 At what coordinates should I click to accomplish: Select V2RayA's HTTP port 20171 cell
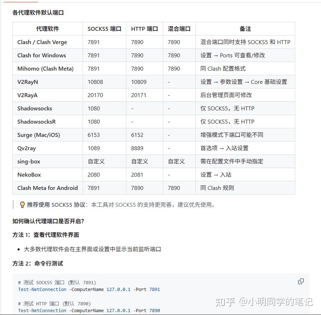[139, 95]
